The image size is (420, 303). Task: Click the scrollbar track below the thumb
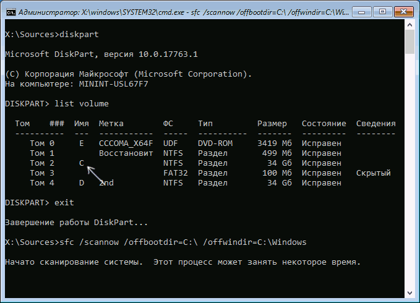click(409, 171)
